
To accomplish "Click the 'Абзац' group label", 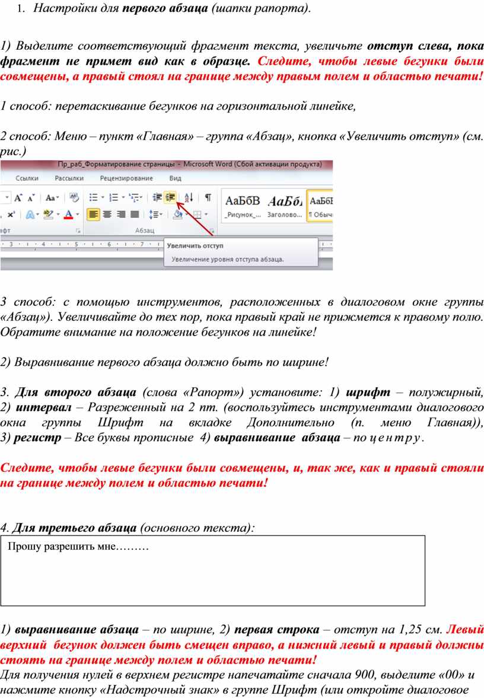I will point(145,230).
